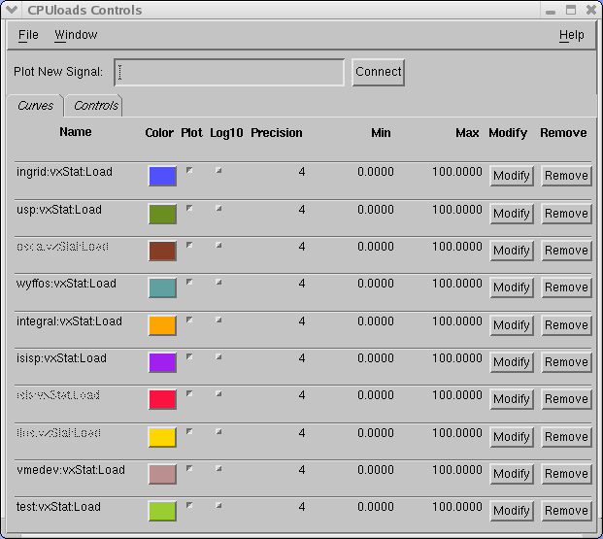Click Remove in the red swatch row
The image size is (603, 539).
(x=566, y=399)
